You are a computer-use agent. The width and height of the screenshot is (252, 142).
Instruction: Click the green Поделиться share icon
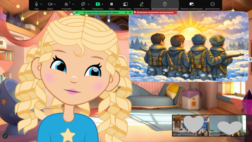coord(98,4)
